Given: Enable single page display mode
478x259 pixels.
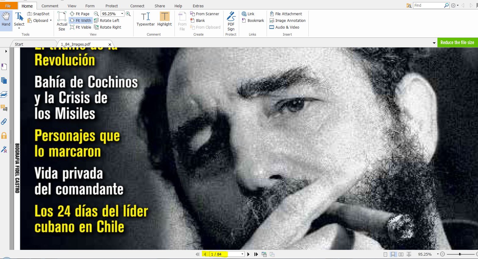Looking at the screenshot, I should (385, 254).
